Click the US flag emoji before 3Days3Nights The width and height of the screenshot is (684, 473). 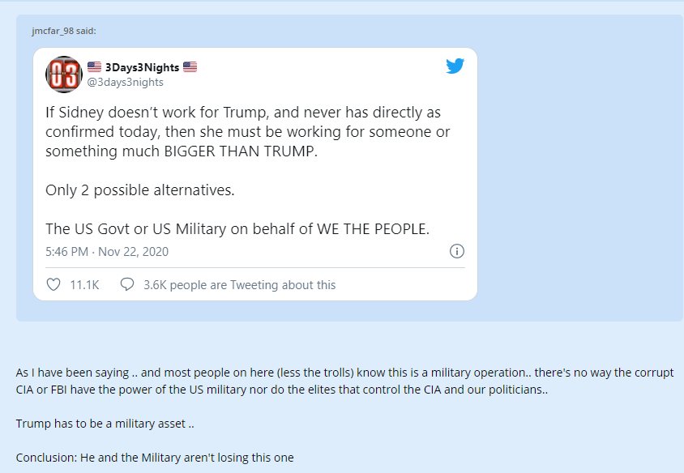point(95,66)
